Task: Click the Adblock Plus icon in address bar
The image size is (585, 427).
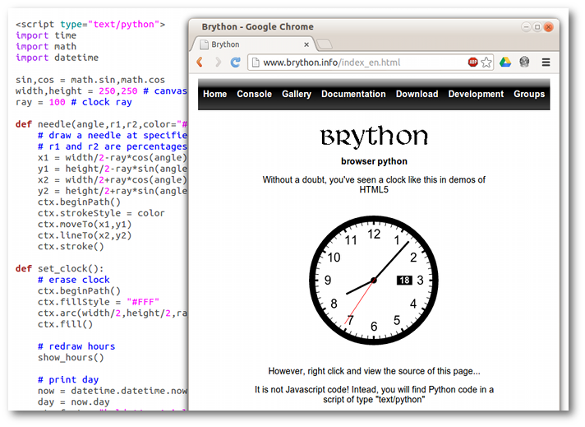Action: click(x=472, y=63)
